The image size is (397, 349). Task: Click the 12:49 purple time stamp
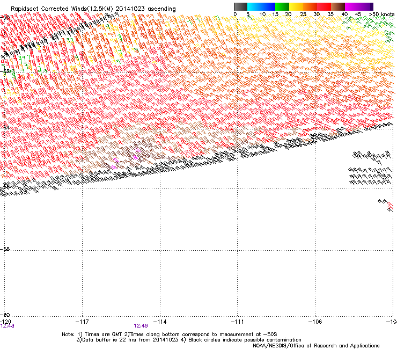tap(141, 326)
